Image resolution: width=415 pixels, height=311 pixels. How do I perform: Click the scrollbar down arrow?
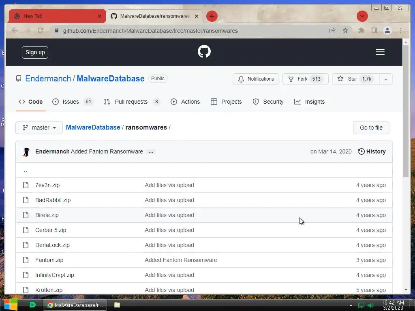pos(406,290)
